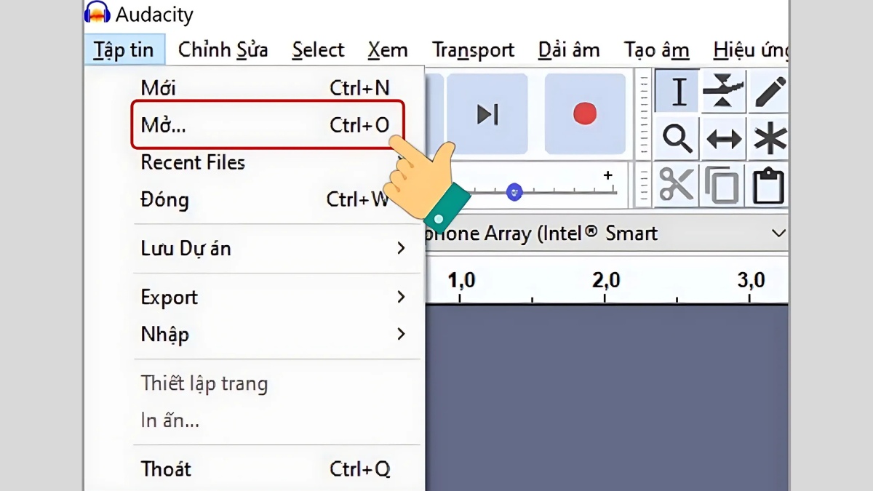Click the 3,0 mark on timeline ruler
Screen dimensions: 873x491
click(x=750, y=280)
